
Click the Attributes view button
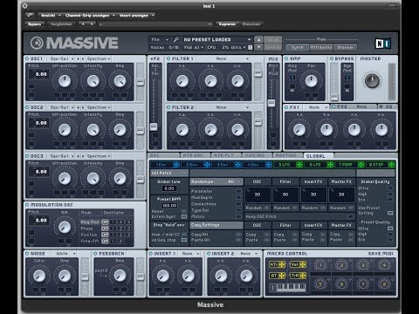tap(321, 47)
